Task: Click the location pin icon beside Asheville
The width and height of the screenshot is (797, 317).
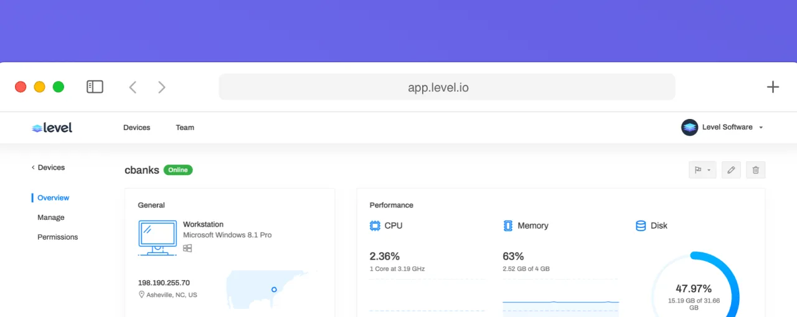Action: click(x=141, y=295)
